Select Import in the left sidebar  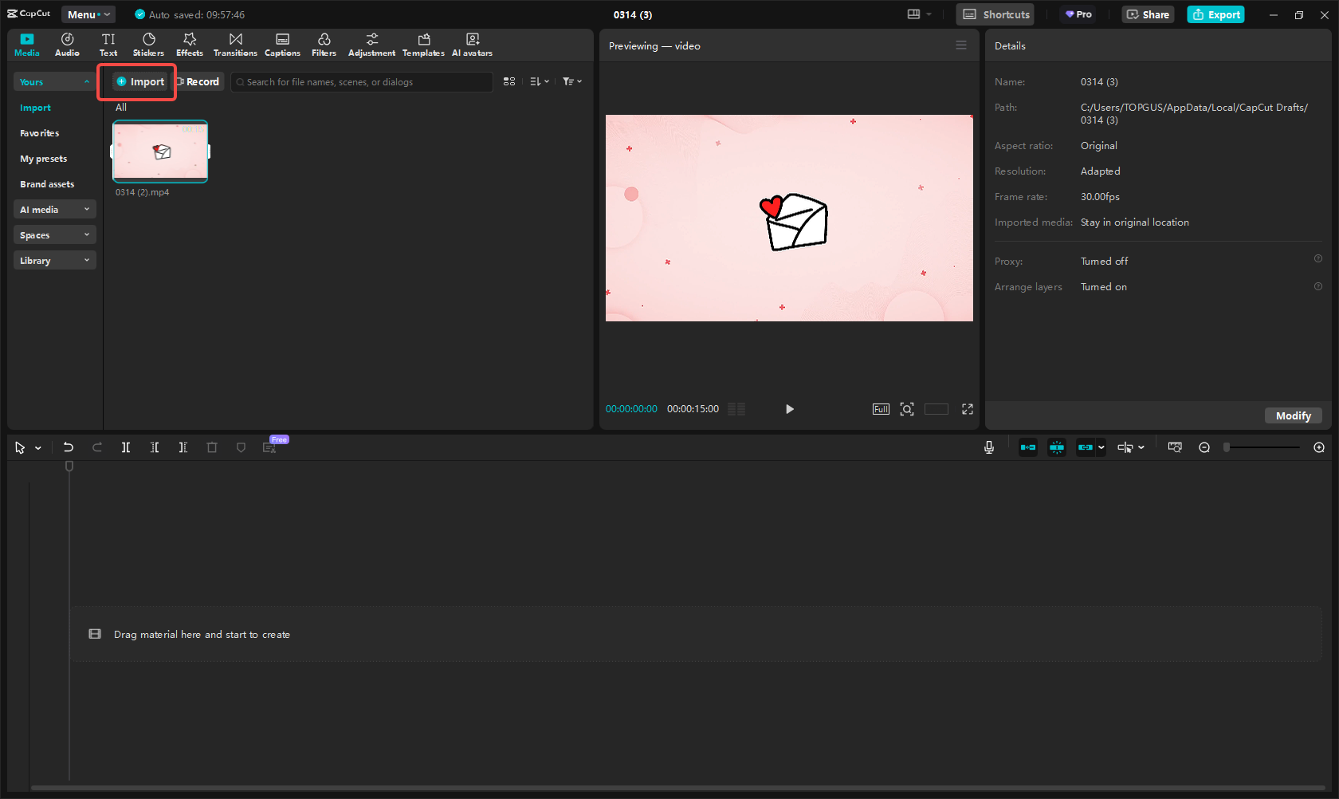[35, 108]
